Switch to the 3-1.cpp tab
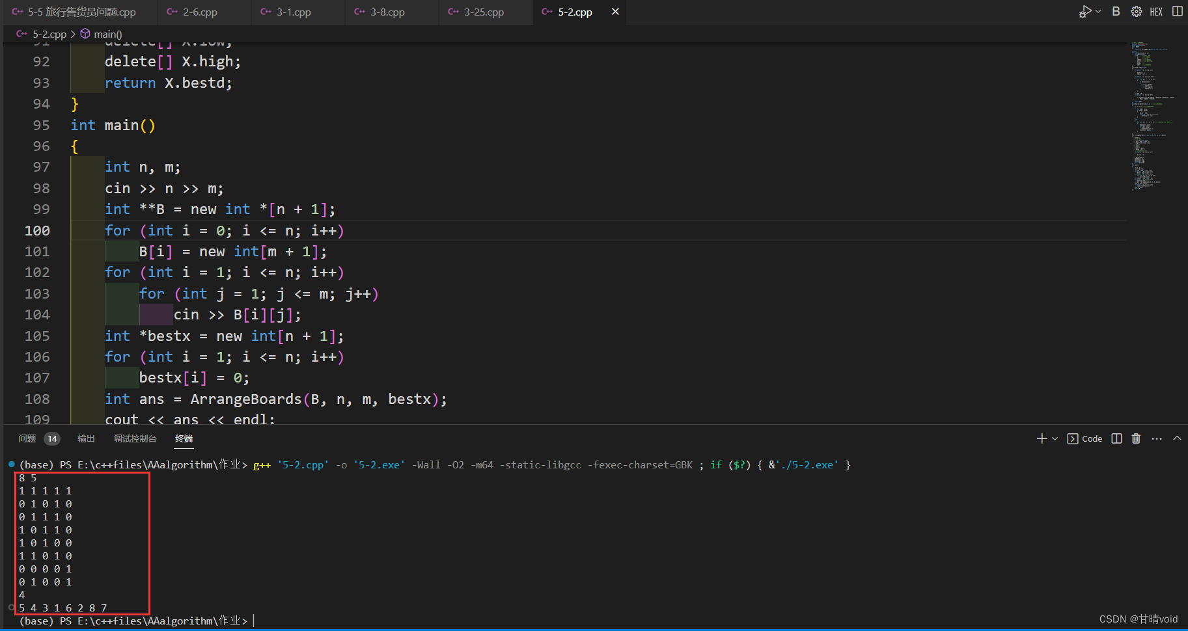This screenshot has height=631, width=1188. [x=294, y=12]
